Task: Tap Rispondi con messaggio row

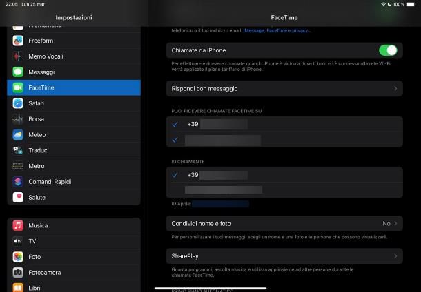Action: (284, 89)
